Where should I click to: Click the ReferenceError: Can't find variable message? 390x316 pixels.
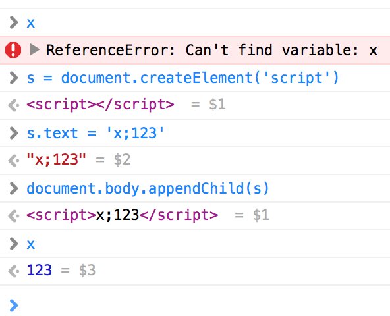[211, 50]
